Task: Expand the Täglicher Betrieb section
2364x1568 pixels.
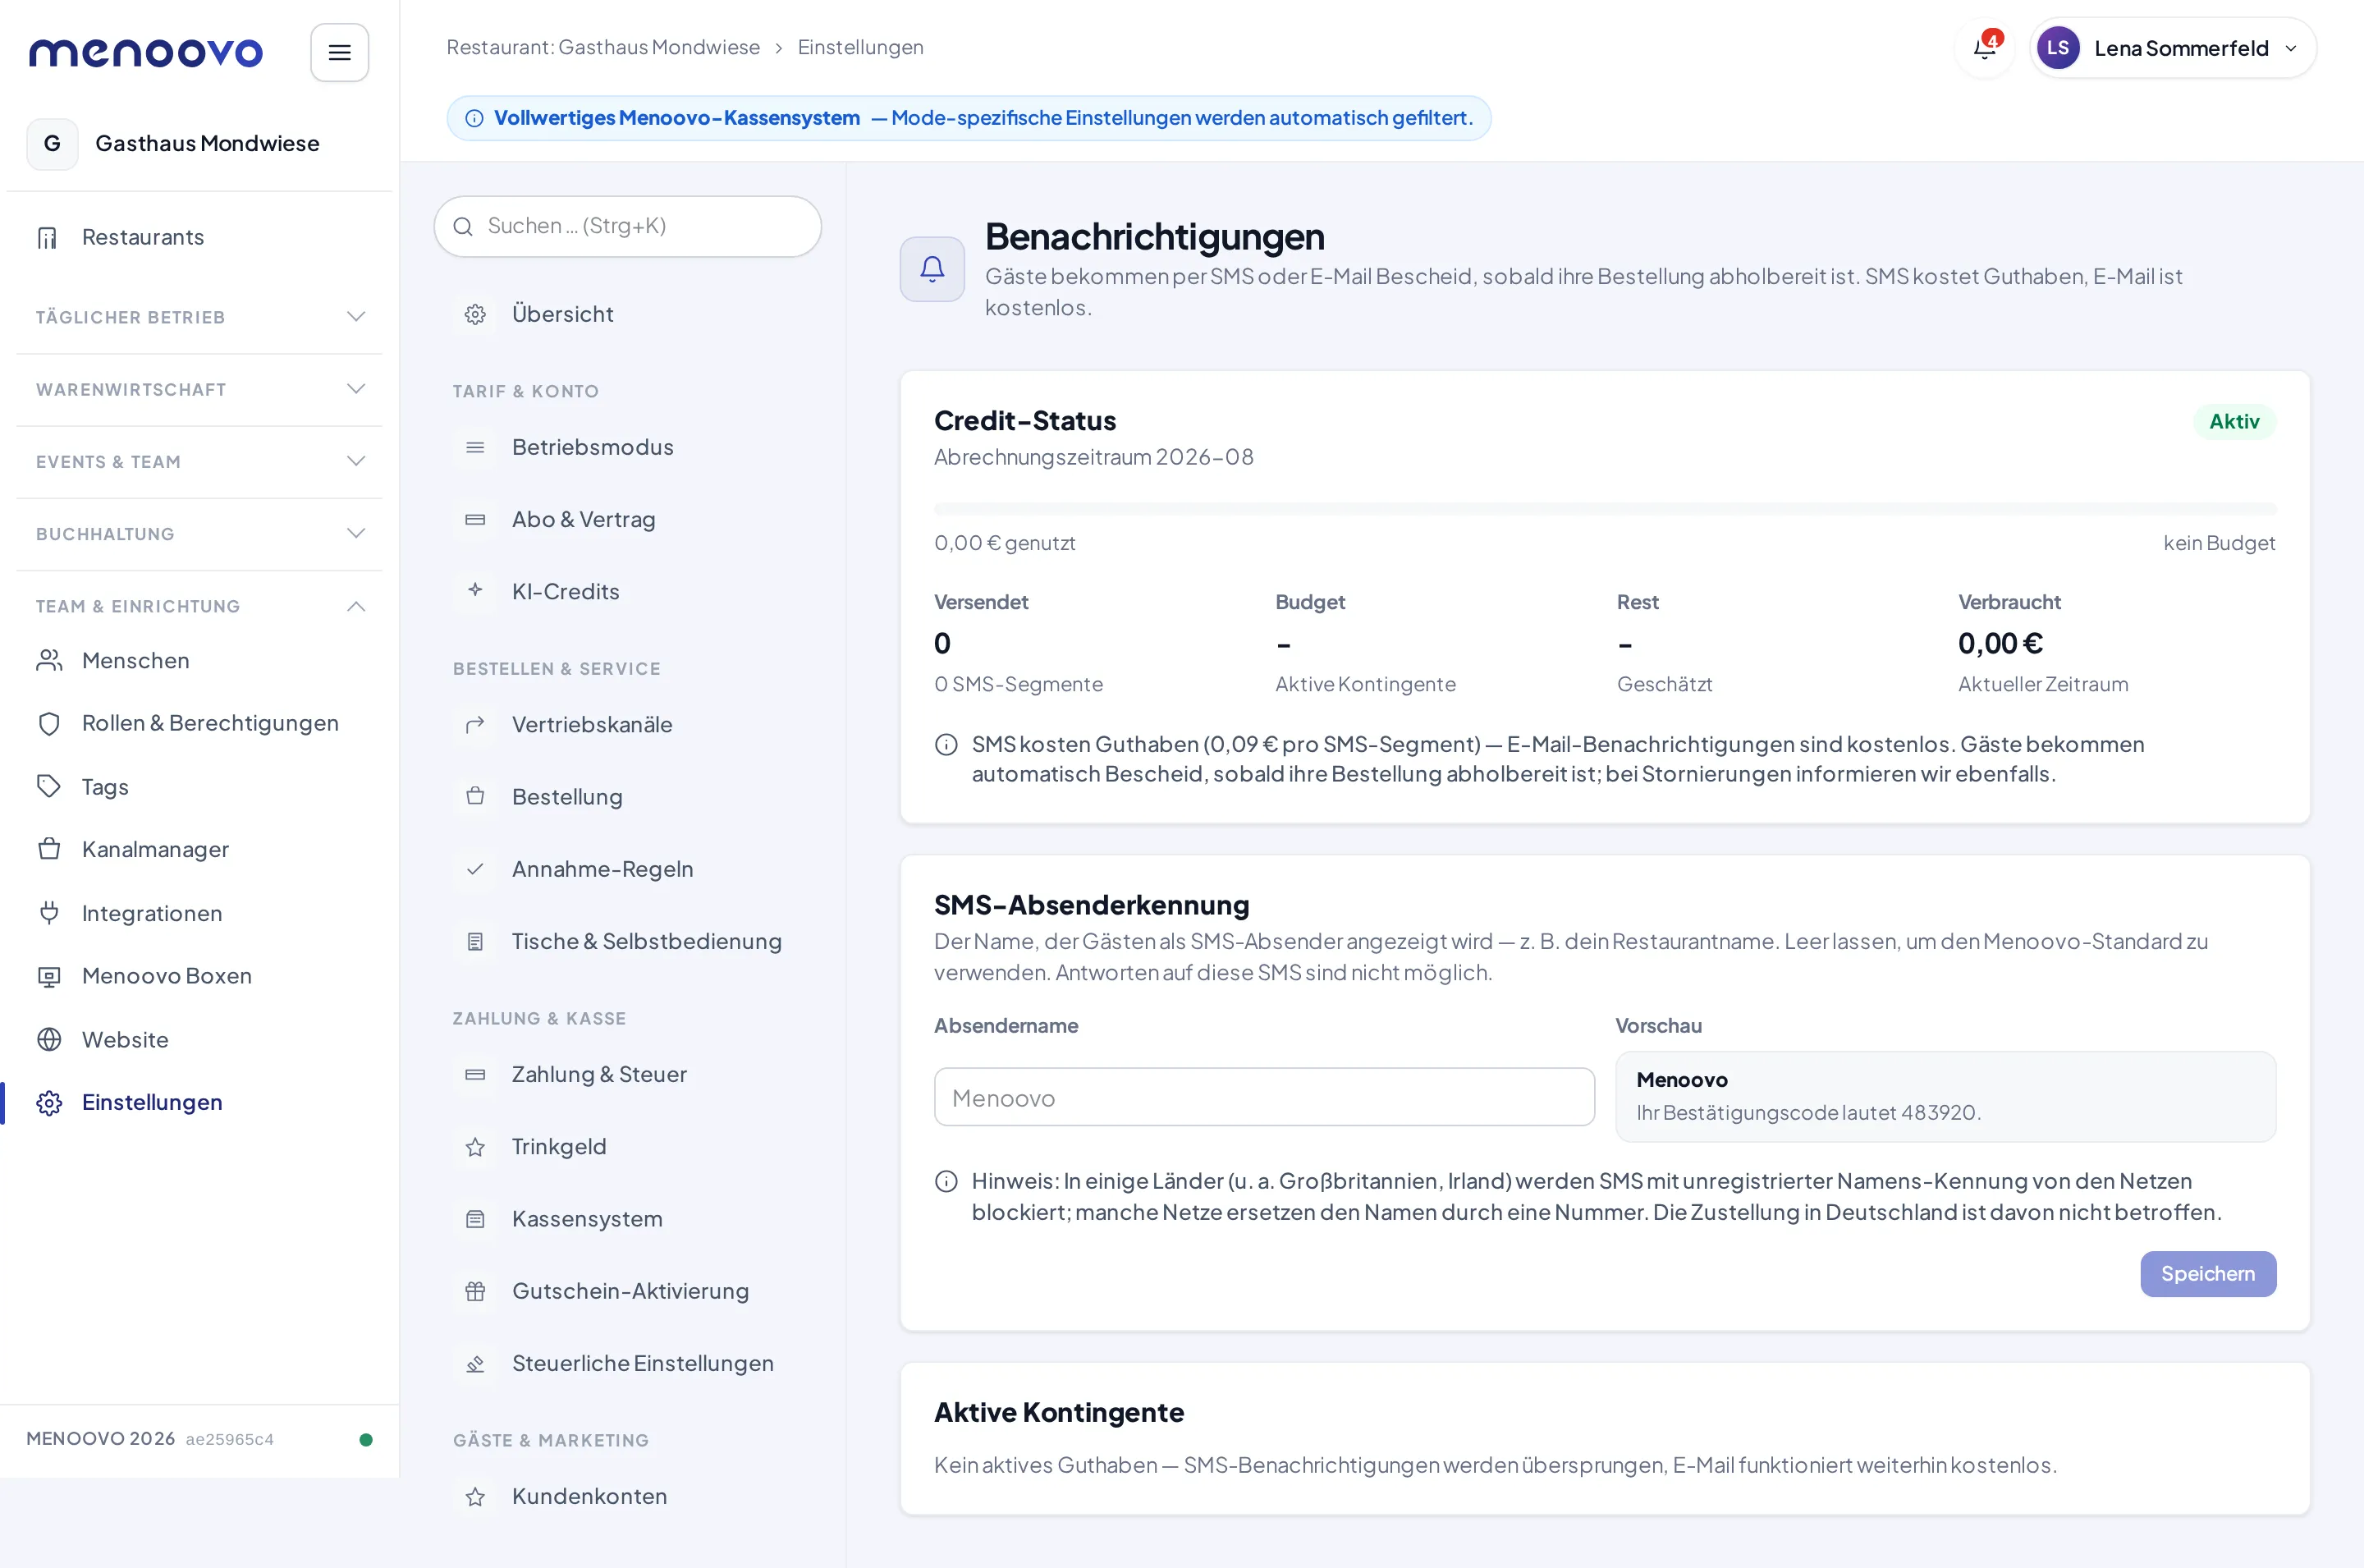Action: (x=200, y=317)
